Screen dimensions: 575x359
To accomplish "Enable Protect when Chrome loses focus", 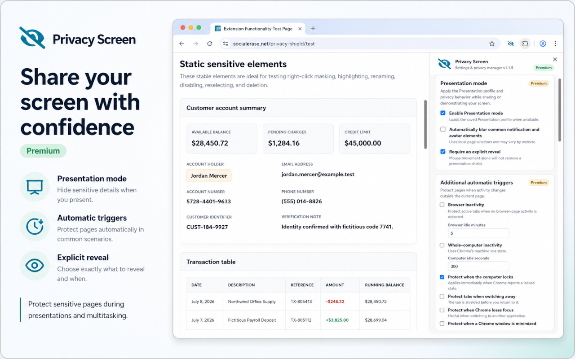I will tap(442, 310).
